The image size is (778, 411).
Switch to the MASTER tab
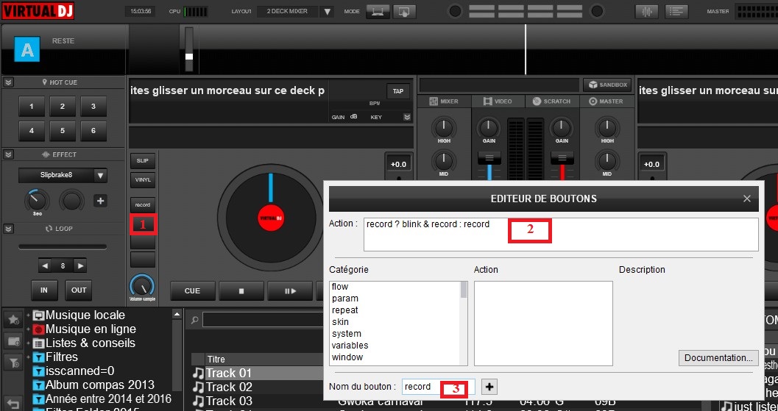pos(606,101)
